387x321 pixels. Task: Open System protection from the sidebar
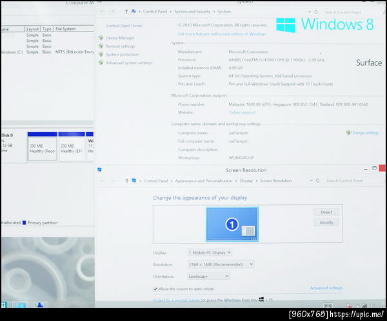click(x=122, y=55)
